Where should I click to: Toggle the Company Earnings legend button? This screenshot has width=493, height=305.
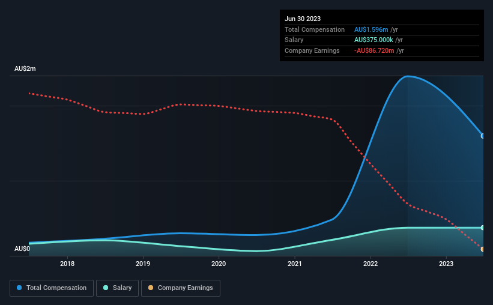(x=181, y=288)
